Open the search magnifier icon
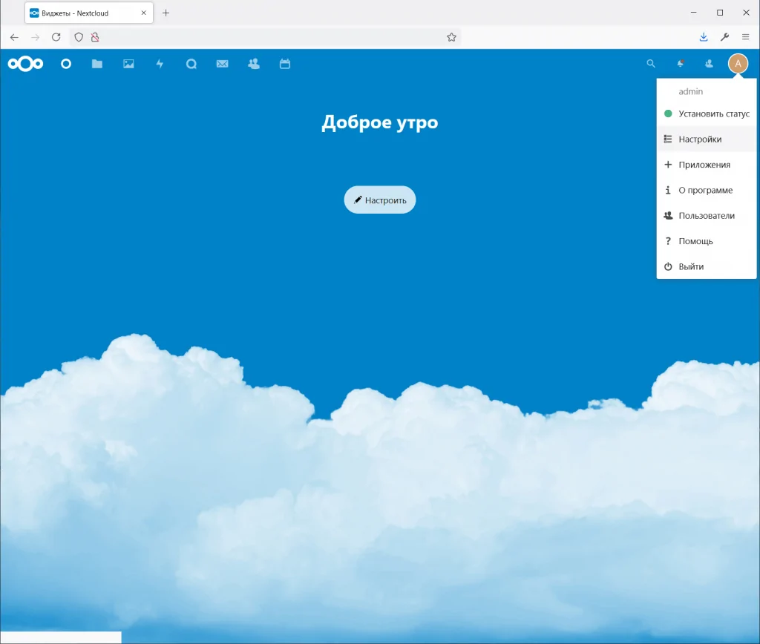 click(x=651, y=65)
